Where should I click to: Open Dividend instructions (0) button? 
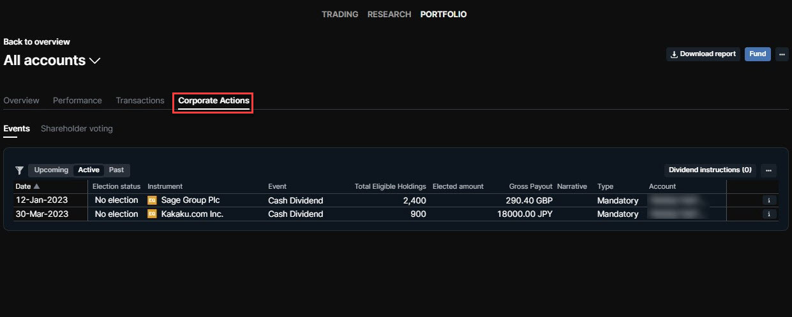point(710,170)
